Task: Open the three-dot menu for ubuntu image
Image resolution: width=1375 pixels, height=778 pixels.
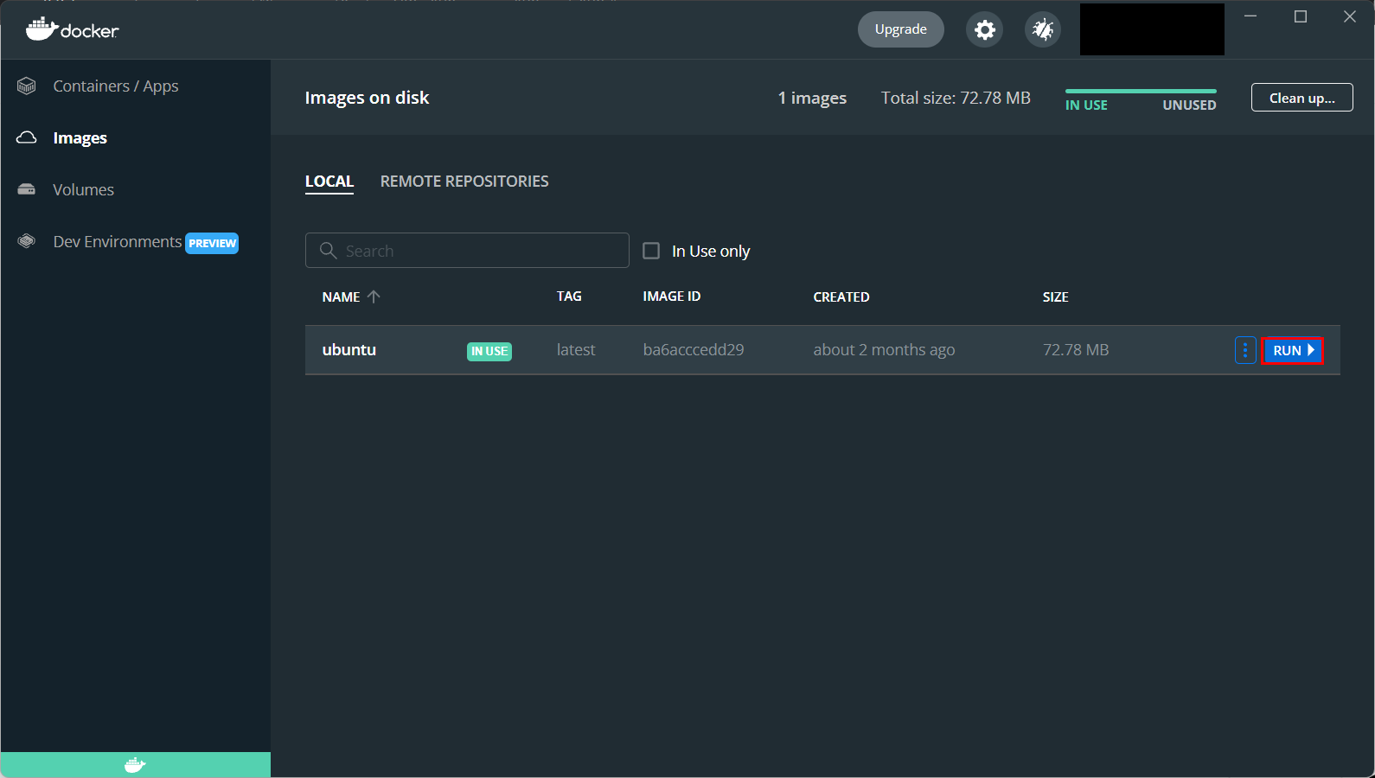Action: [x=1245, y=350]
